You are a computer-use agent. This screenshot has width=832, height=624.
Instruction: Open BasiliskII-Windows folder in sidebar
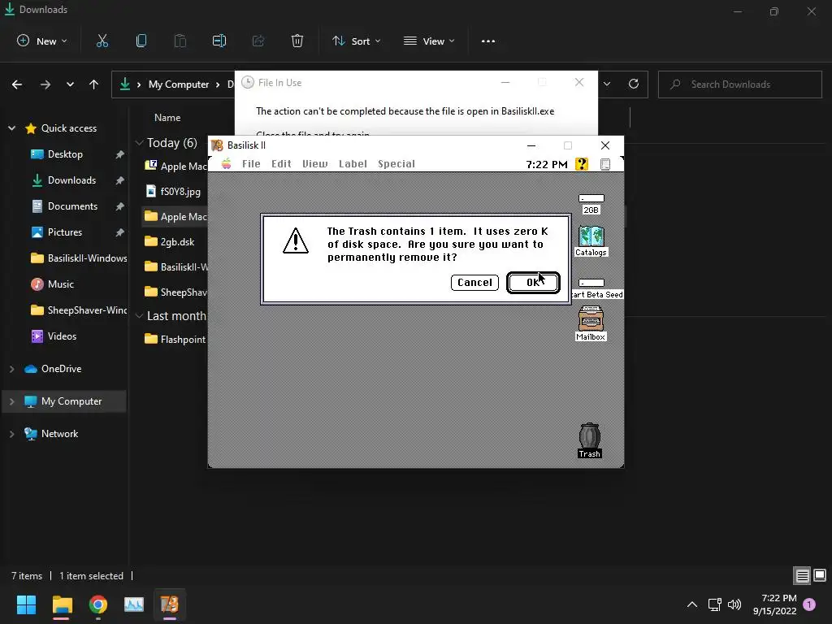tap(79, 258)
